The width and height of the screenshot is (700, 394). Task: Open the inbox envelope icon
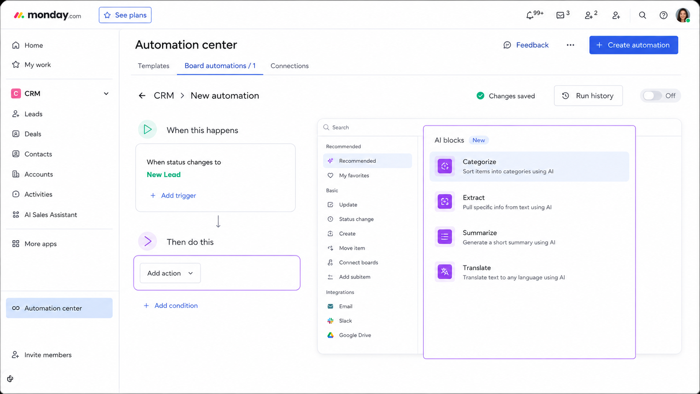click(x=560, y=15)
